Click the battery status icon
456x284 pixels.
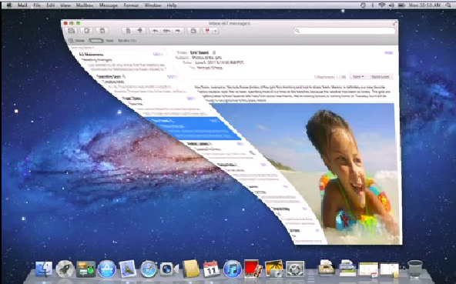point(402,5)
